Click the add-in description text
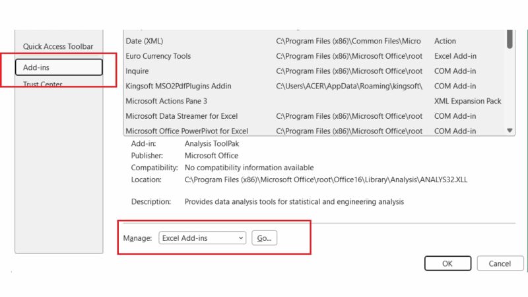Viewport: 528px width, 297px height. tap(294, 202)
